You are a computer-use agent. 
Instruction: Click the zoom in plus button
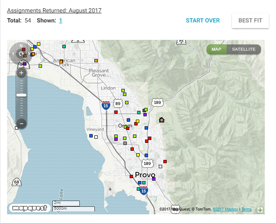point(22,73)
